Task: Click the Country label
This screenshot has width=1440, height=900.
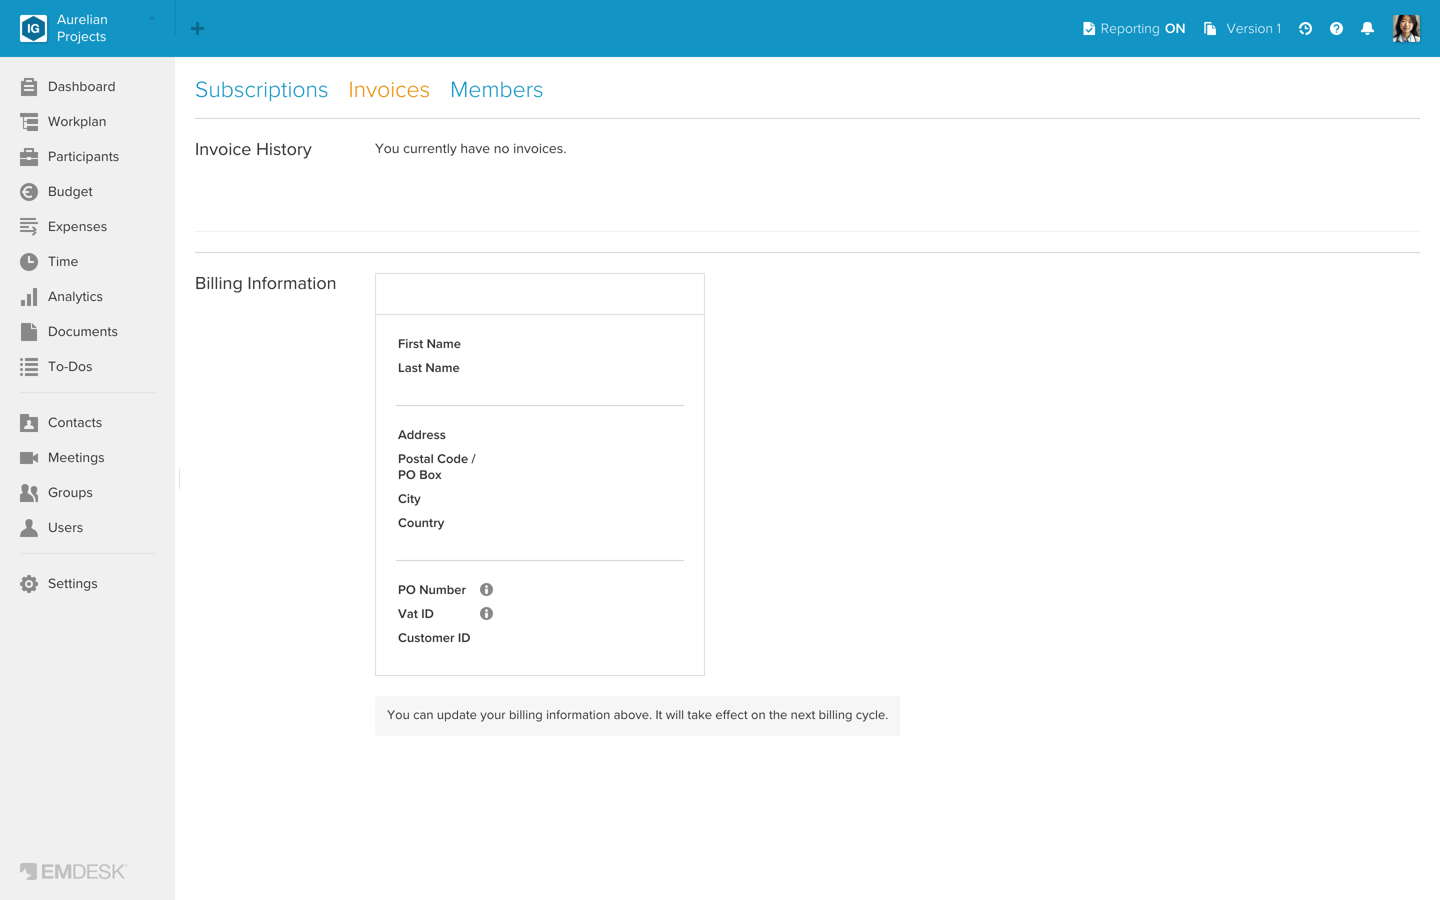Action: coord(420,522)
